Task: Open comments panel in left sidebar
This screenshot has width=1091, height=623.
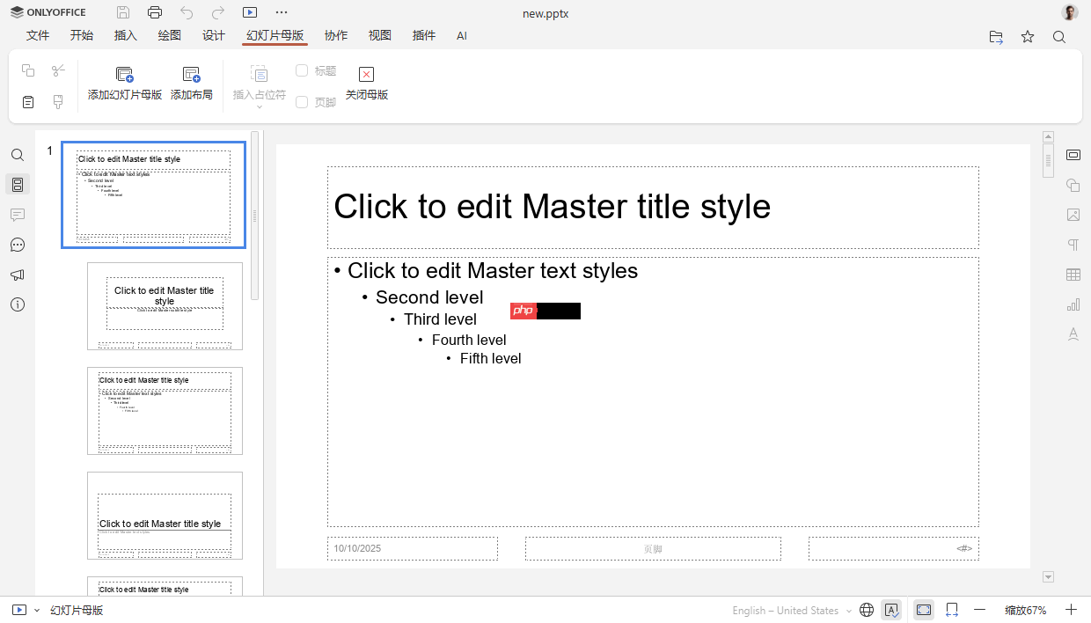Action: [18, 215]
